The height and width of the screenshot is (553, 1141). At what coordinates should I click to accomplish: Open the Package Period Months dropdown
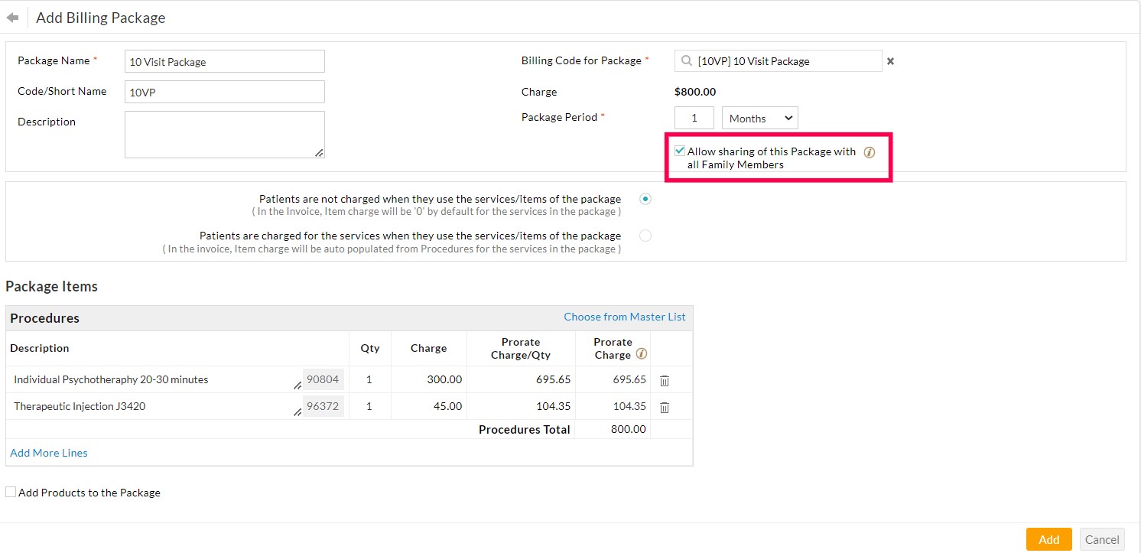(x=759, y=118)
